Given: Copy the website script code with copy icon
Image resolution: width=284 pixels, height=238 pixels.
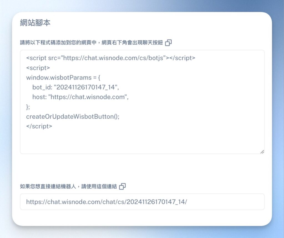Looking at the screenshot, I should pos(168,43).
